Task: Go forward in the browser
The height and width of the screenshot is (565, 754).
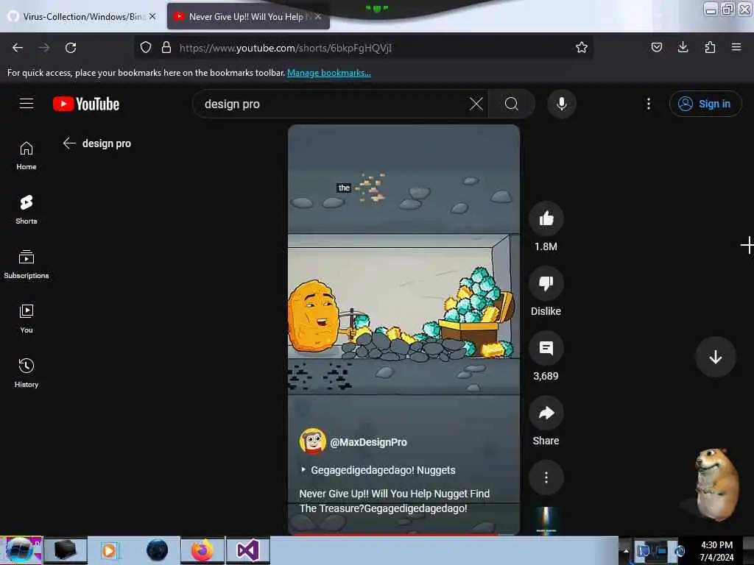Action: (x=44, y=48)
